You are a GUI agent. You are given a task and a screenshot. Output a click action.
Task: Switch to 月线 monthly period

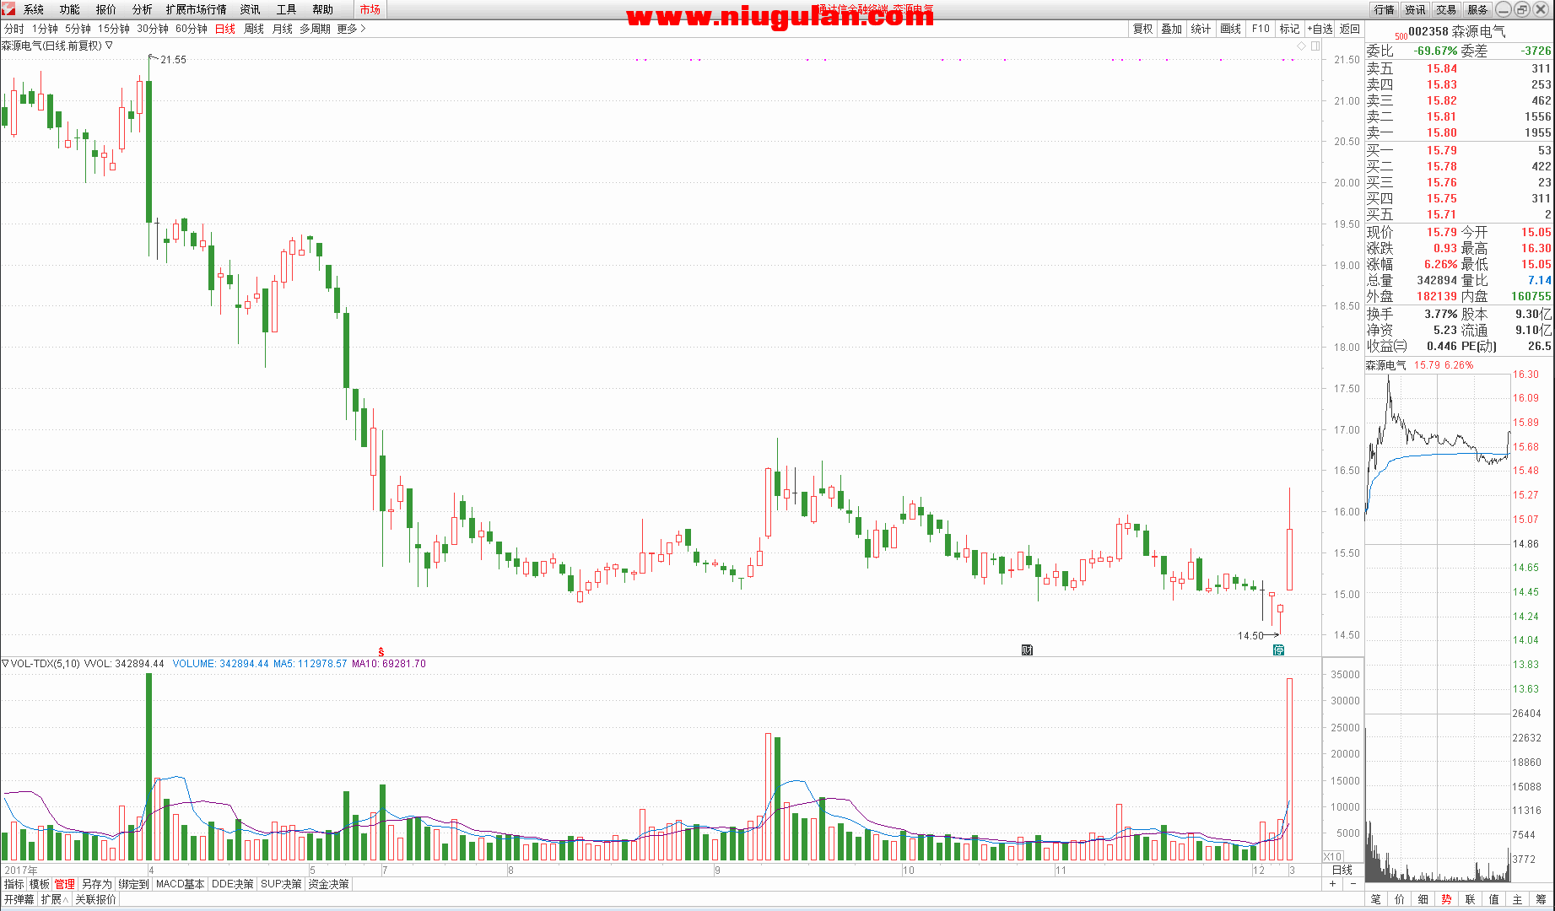tap(283, 29)
